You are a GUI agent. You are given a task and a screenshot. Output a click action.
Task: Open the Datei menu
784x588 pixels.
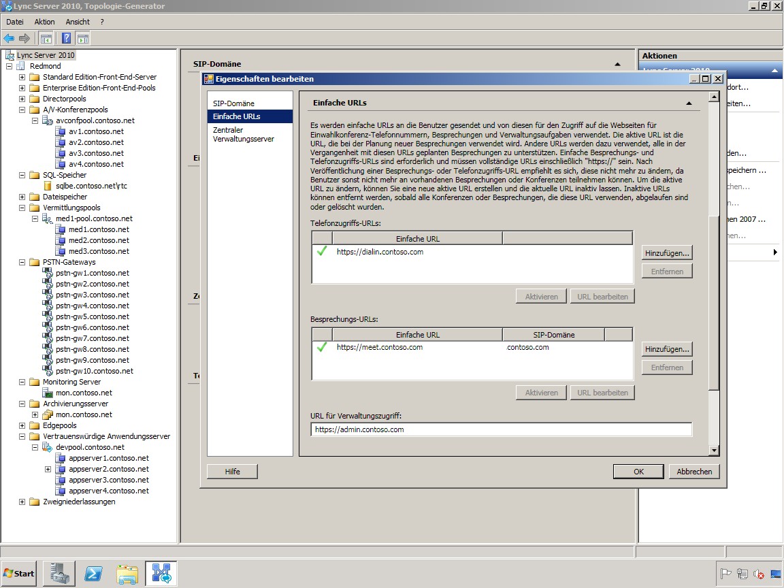[15, 22]
